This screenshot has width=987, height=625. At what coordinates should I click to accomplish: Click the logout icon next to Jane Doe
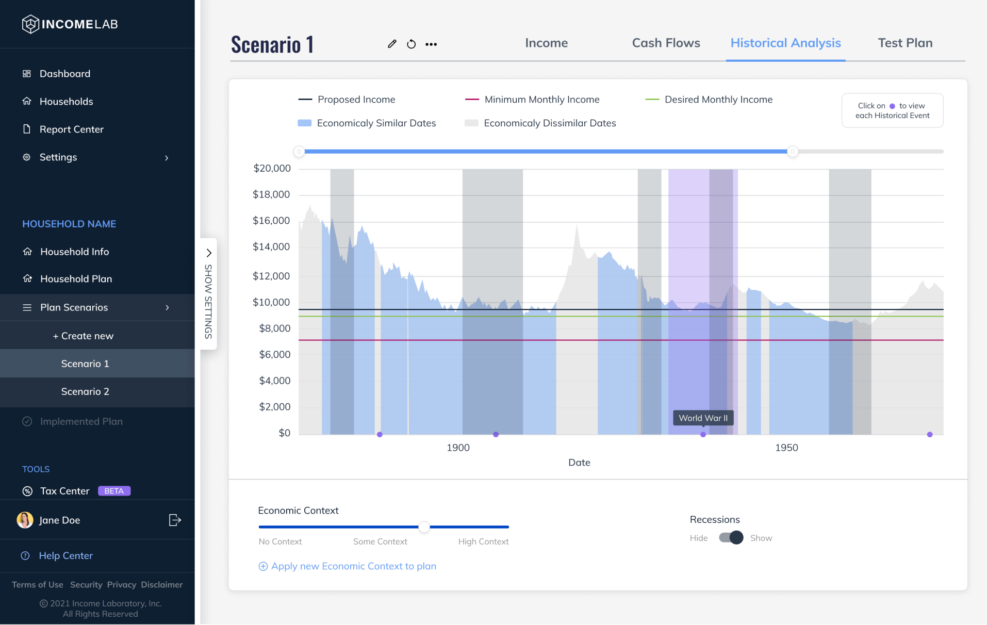(175, 520)
